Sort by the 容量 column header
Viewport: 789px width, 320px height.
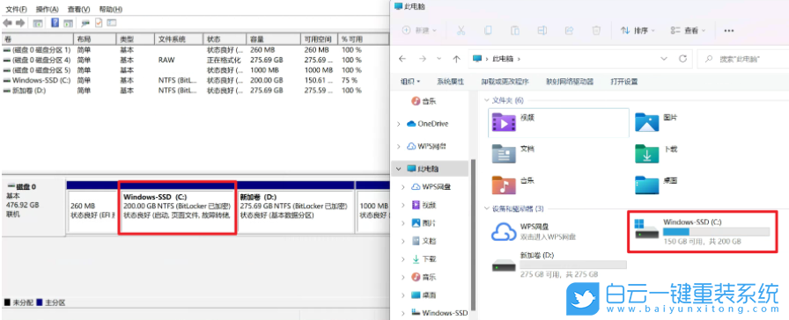pyautogui.click(x=274, y=40)
